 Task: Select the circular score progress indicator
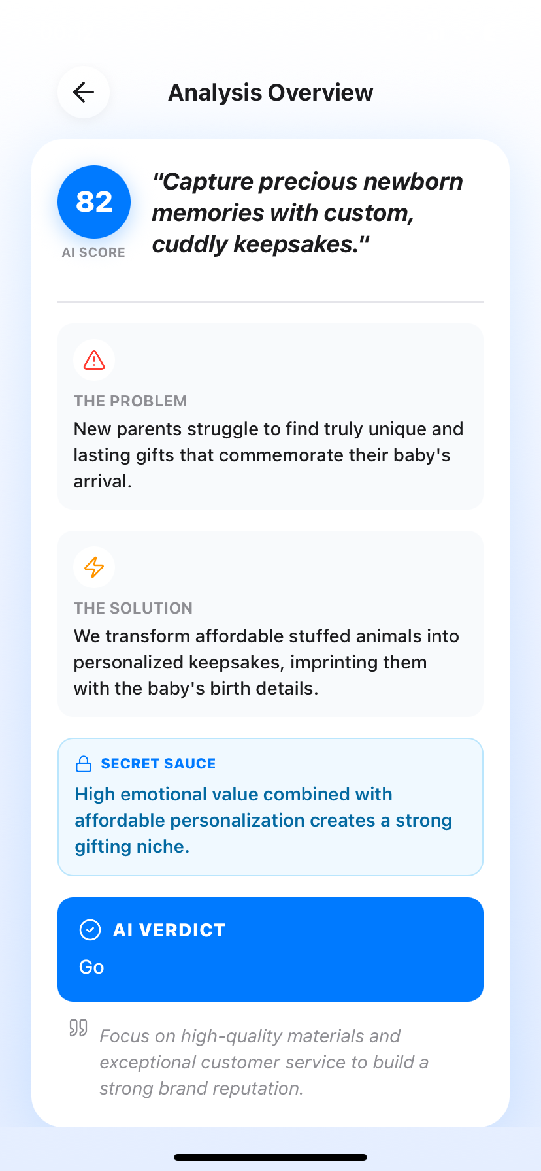[x=93, y=201]
